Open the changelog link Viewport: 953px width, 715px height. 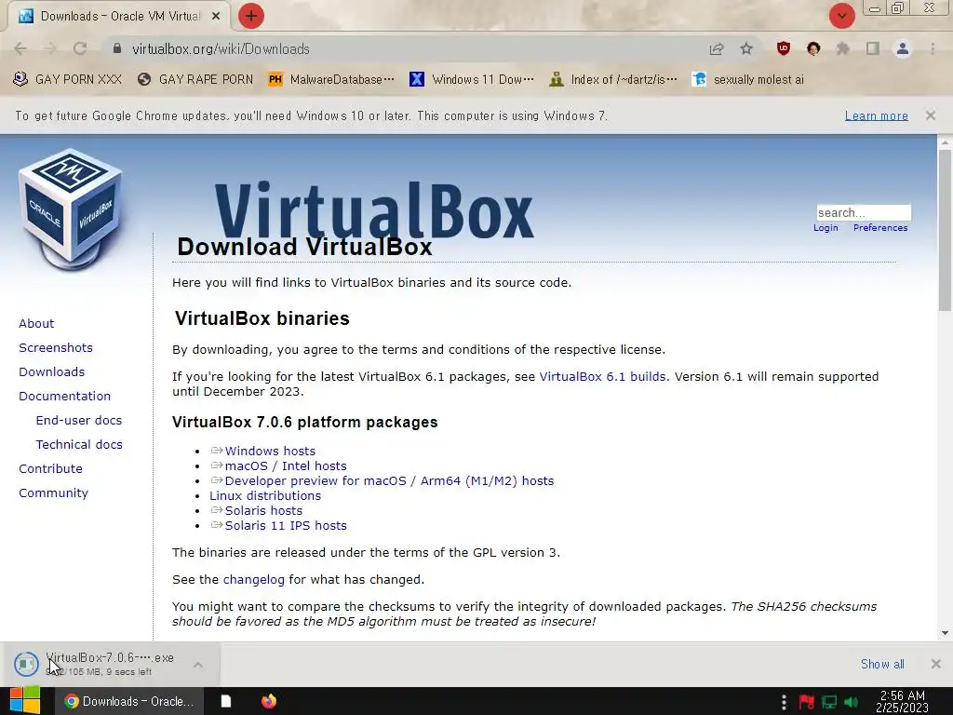coord(253,579)
